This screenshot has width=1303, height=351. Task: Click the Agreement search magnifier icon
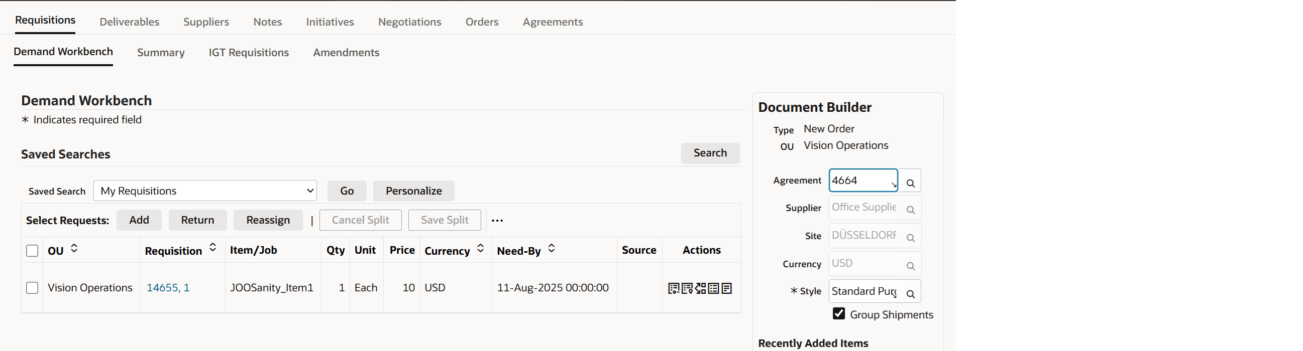(910, 183)
